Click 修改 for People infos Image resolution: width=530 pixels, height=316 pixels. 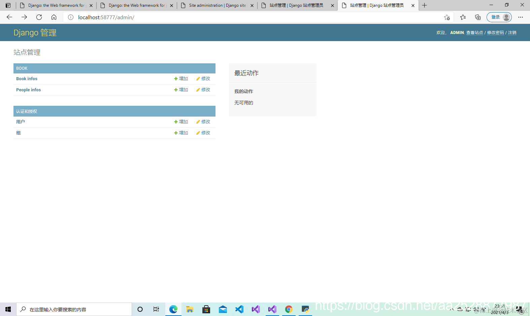point(203,90)
